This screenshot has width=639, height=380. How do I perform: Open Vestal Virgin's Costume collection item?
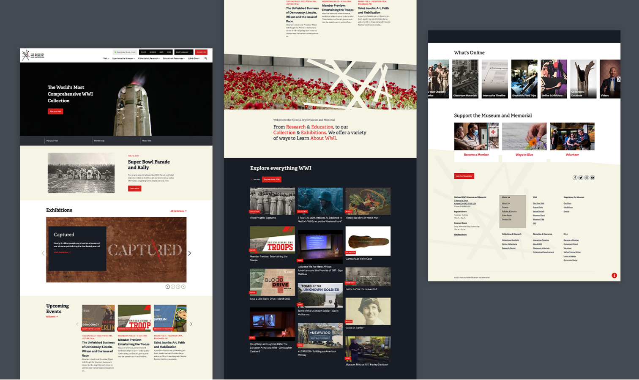pos(272,204)
